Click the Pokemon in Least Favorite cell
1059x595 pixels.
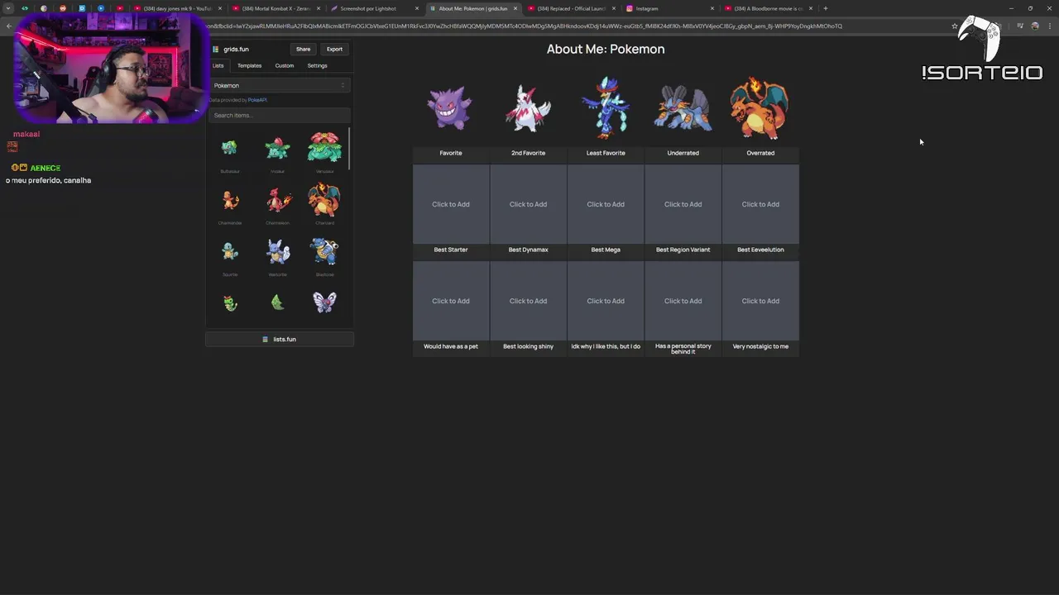(x=606, y=107)
